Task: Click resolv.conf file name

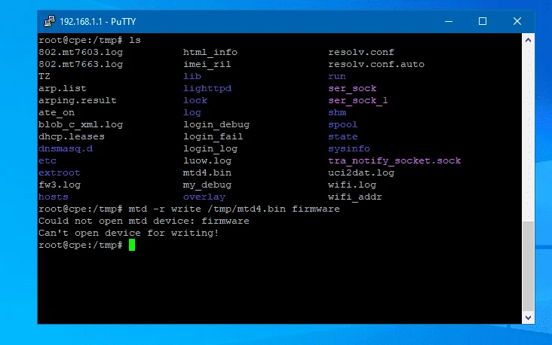Action: coord(361,53)
